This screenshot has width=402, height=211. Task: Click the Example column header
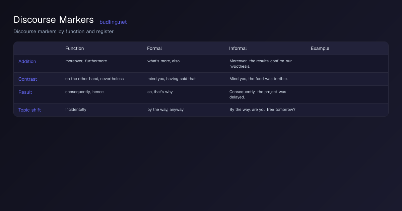point(320,48)
